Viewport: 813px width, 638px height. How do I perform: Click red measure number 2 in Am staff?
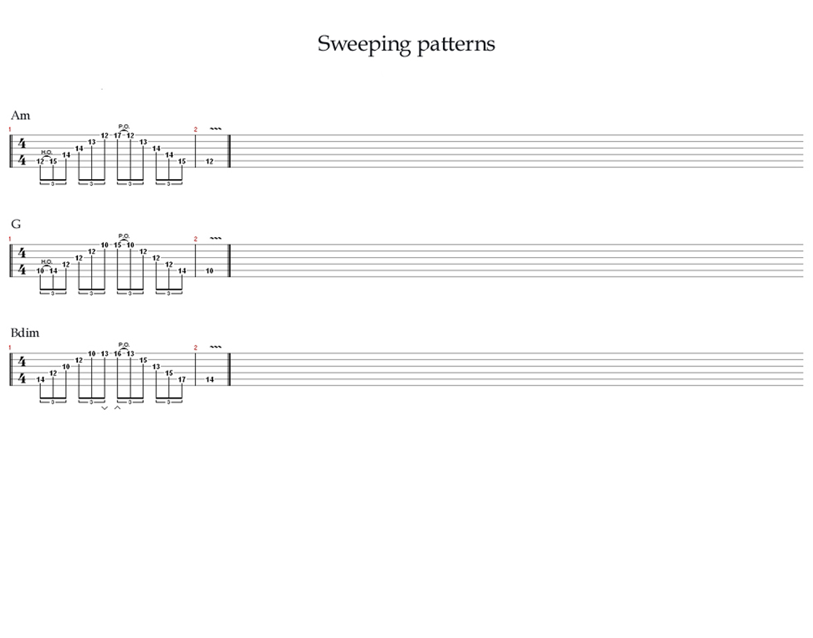click(x=196, y=129)
